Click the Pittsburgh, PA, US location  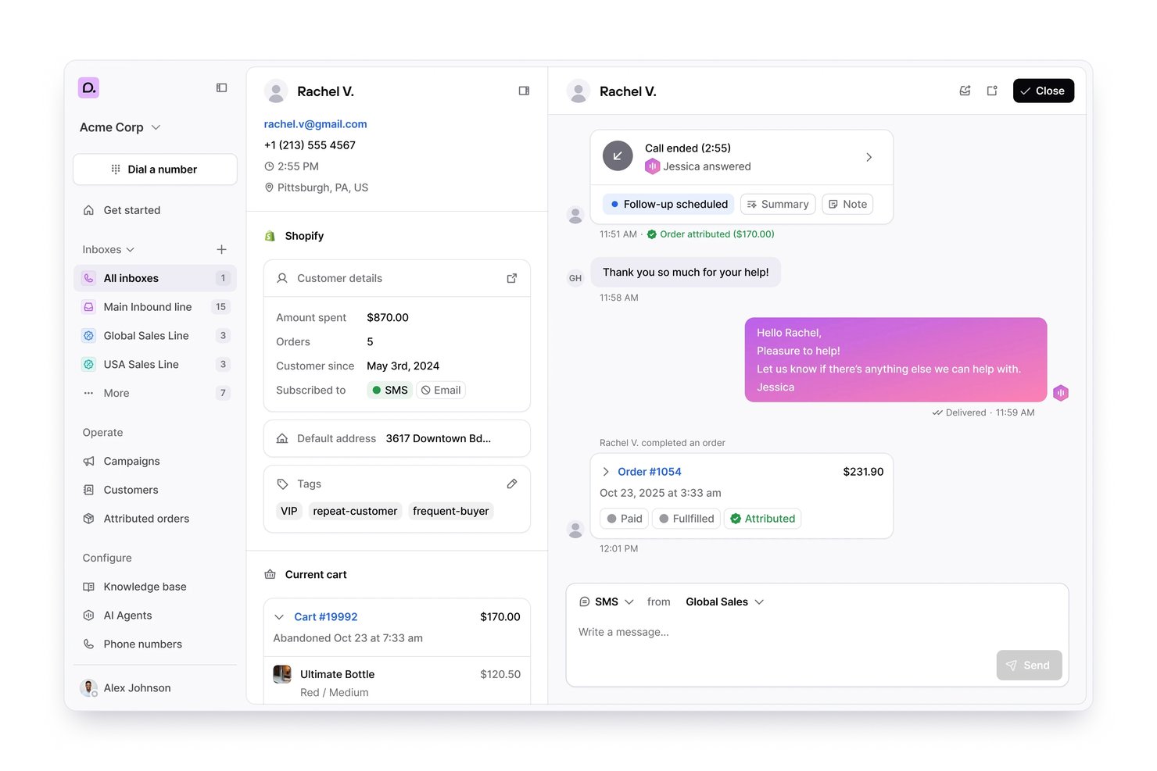[317, 187]
